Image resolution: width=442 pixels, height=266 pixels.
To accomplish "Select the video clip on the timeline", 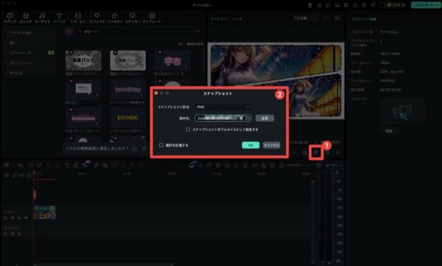I will [45, 212].
